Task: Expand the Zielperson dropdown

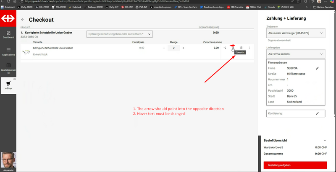Action: pos(296,33)
